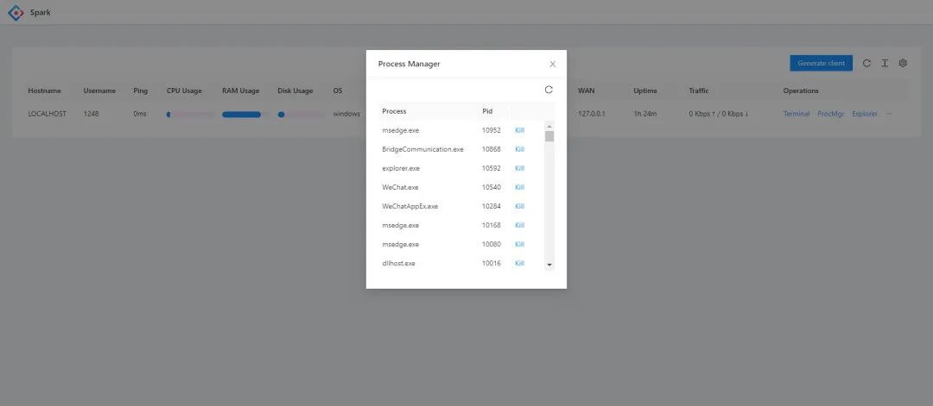The width and height of the screenshot is (933, 406).
Task: Click scrollbar up arrow in process list
Action: 549,126
